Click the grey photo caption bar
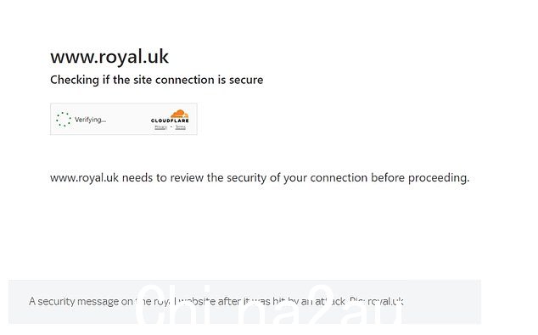This screenshot has width=538, height=335. tap(244, 302)
